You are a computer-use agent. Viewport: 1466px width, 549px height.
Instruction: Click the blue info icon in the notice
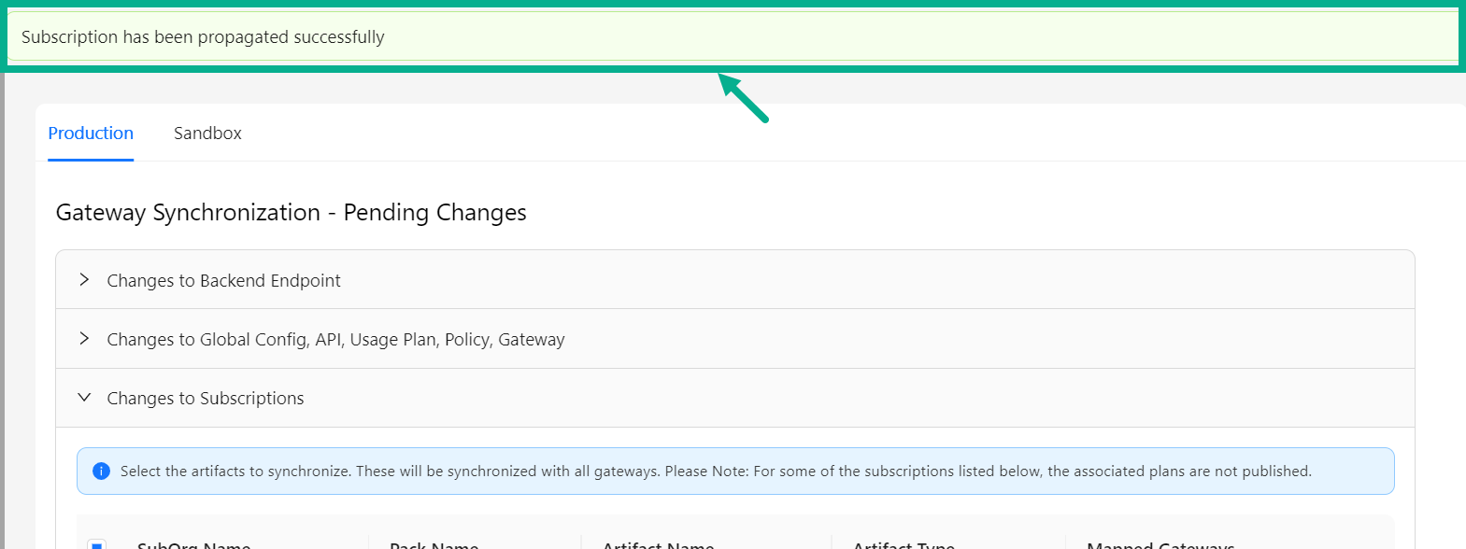pyautogui.click(x=102, y=472)
